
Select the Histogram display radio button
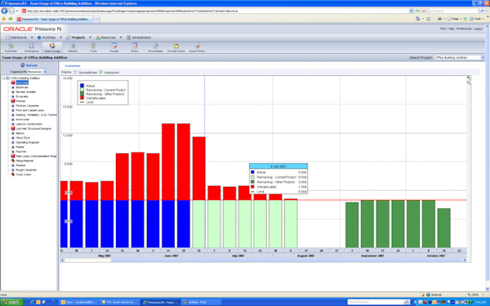100,72
